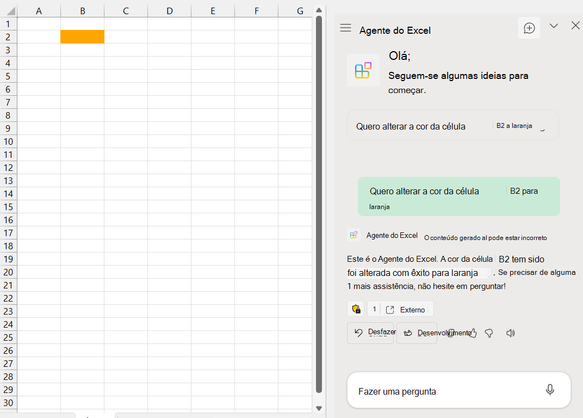Select the suggestion Quero alterar a cor da célula
Viewport: 583px width, 418px height.
(452, 125)
